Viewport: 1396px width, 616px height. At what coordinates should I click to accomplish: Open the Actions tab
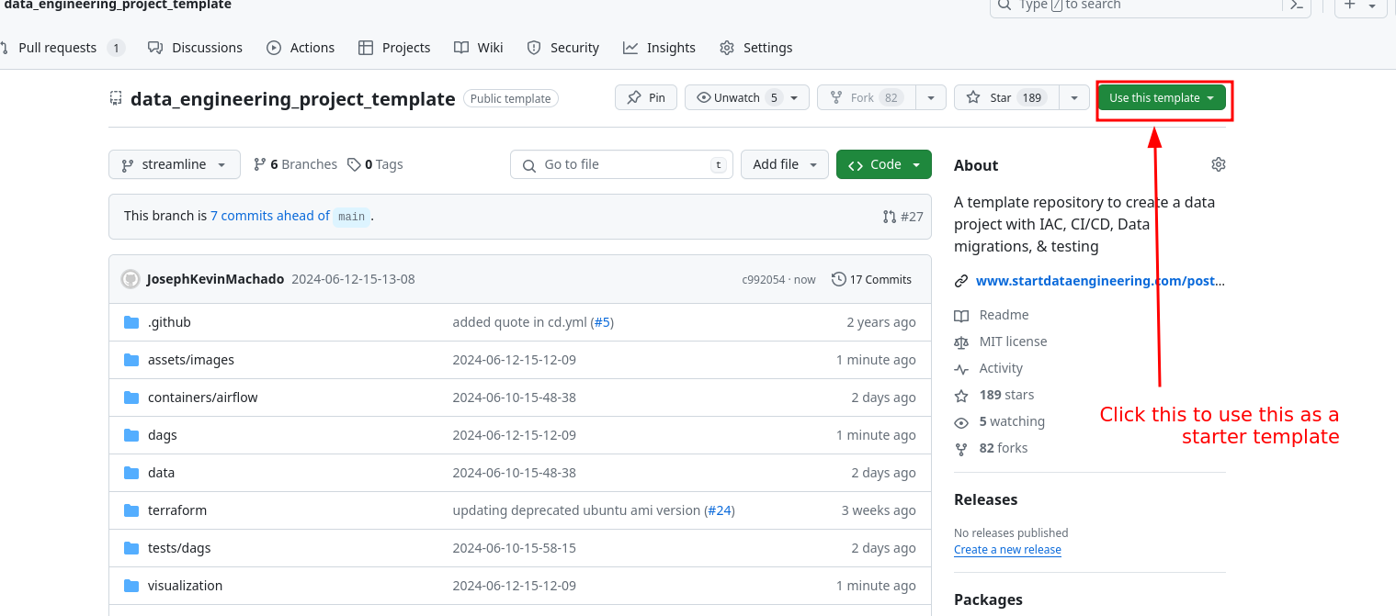(x=301, y=48)
